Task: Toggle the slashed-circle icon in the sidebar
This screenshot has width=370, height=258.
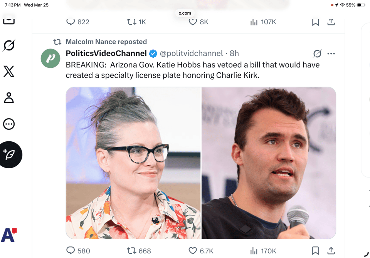Action: click(x=8, y=45)
